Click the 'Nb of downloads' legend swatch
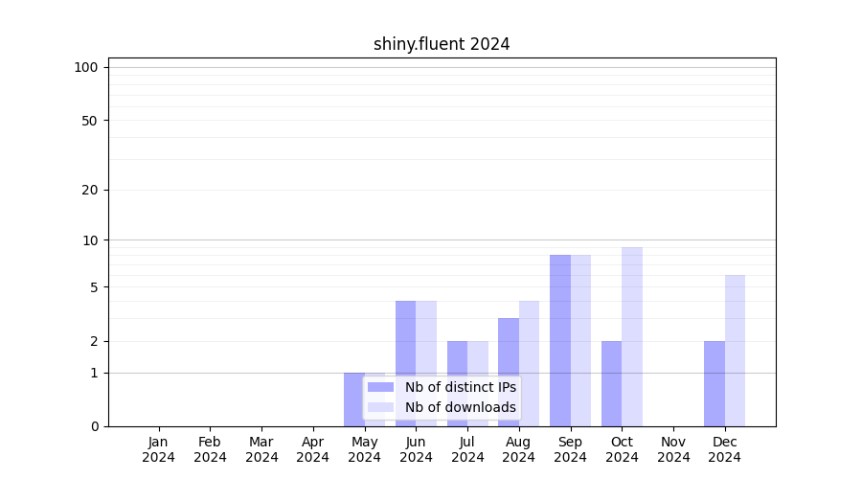 tap(380, 407)
